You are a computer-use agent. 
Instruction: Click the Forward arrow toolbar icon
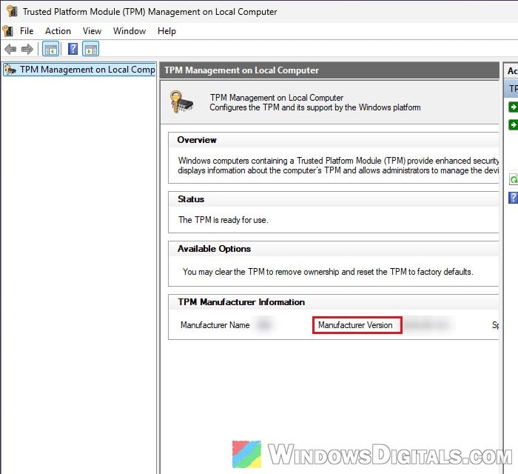pos(27,50)
